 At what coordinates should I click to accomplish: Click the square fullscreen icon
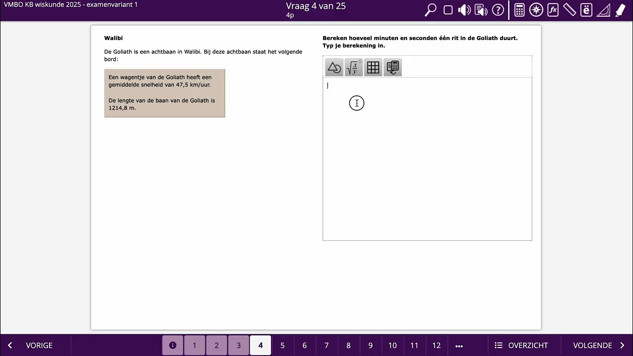click(448, 10)
